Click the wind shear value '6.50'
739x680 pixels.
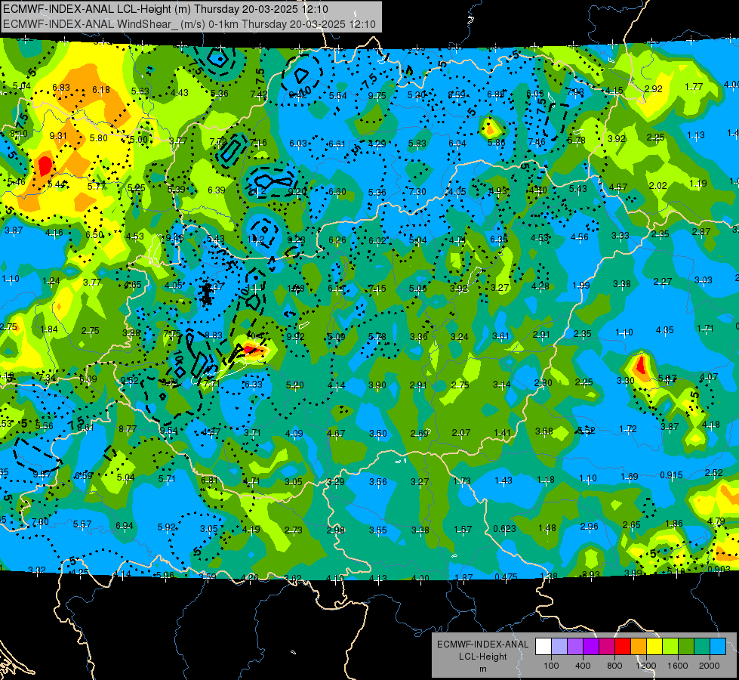click(x=94, y=234)
